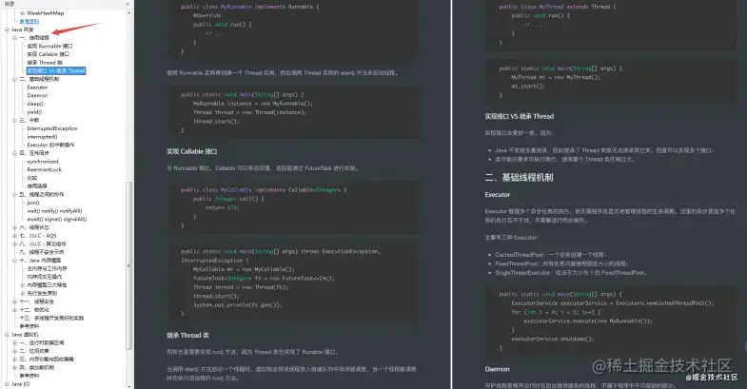The height and width of the screenshot is (389, 747).
Task: Open the join() bookmark
Action: (33, 203)
